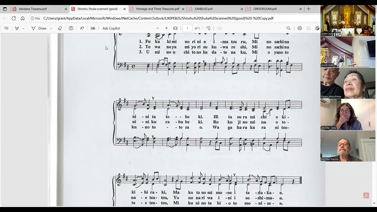Start Read aloud
This screenshot has width=377, height=212.
tap(82, 28)
